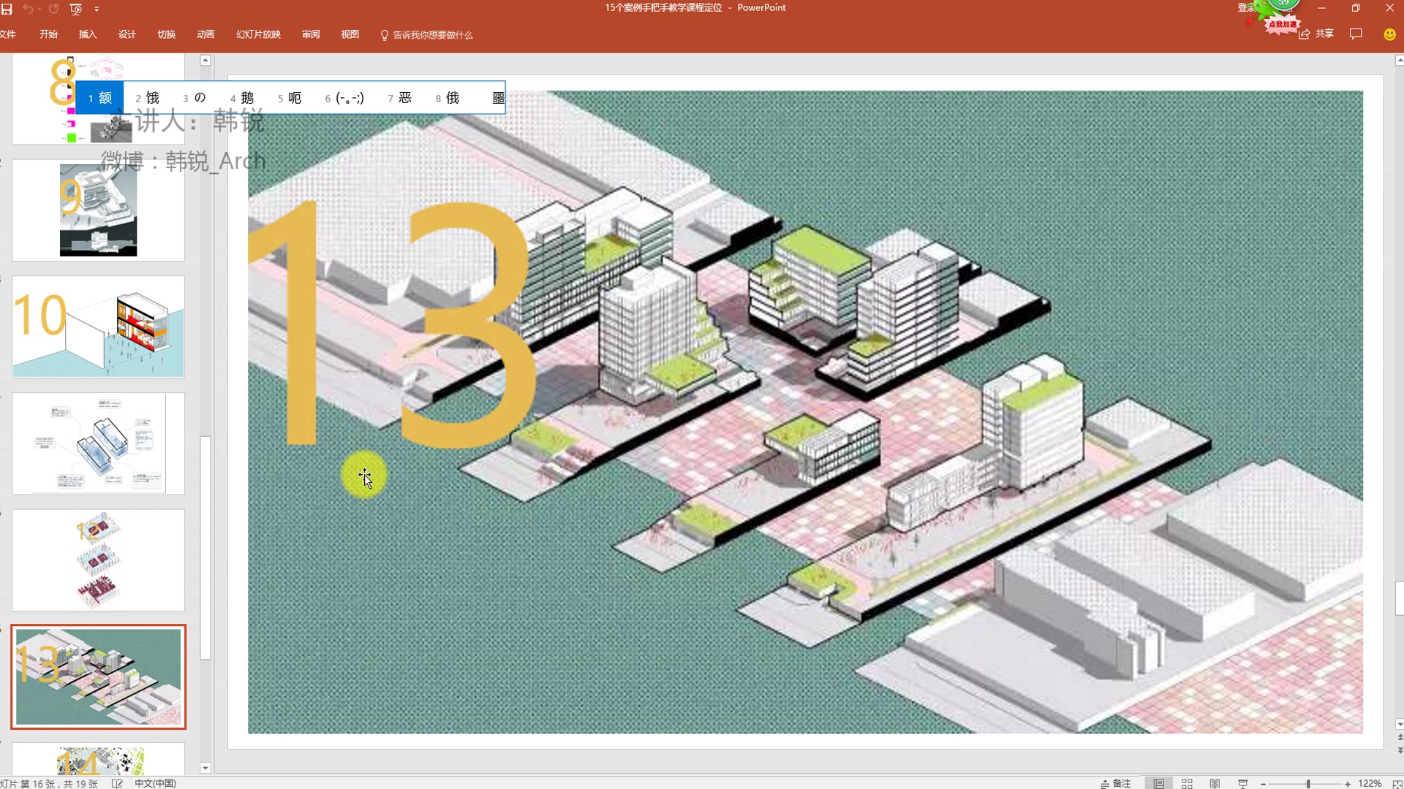Select diagram slide thumbnail below slide 10

pyautogui.click(x=98, y=443)
